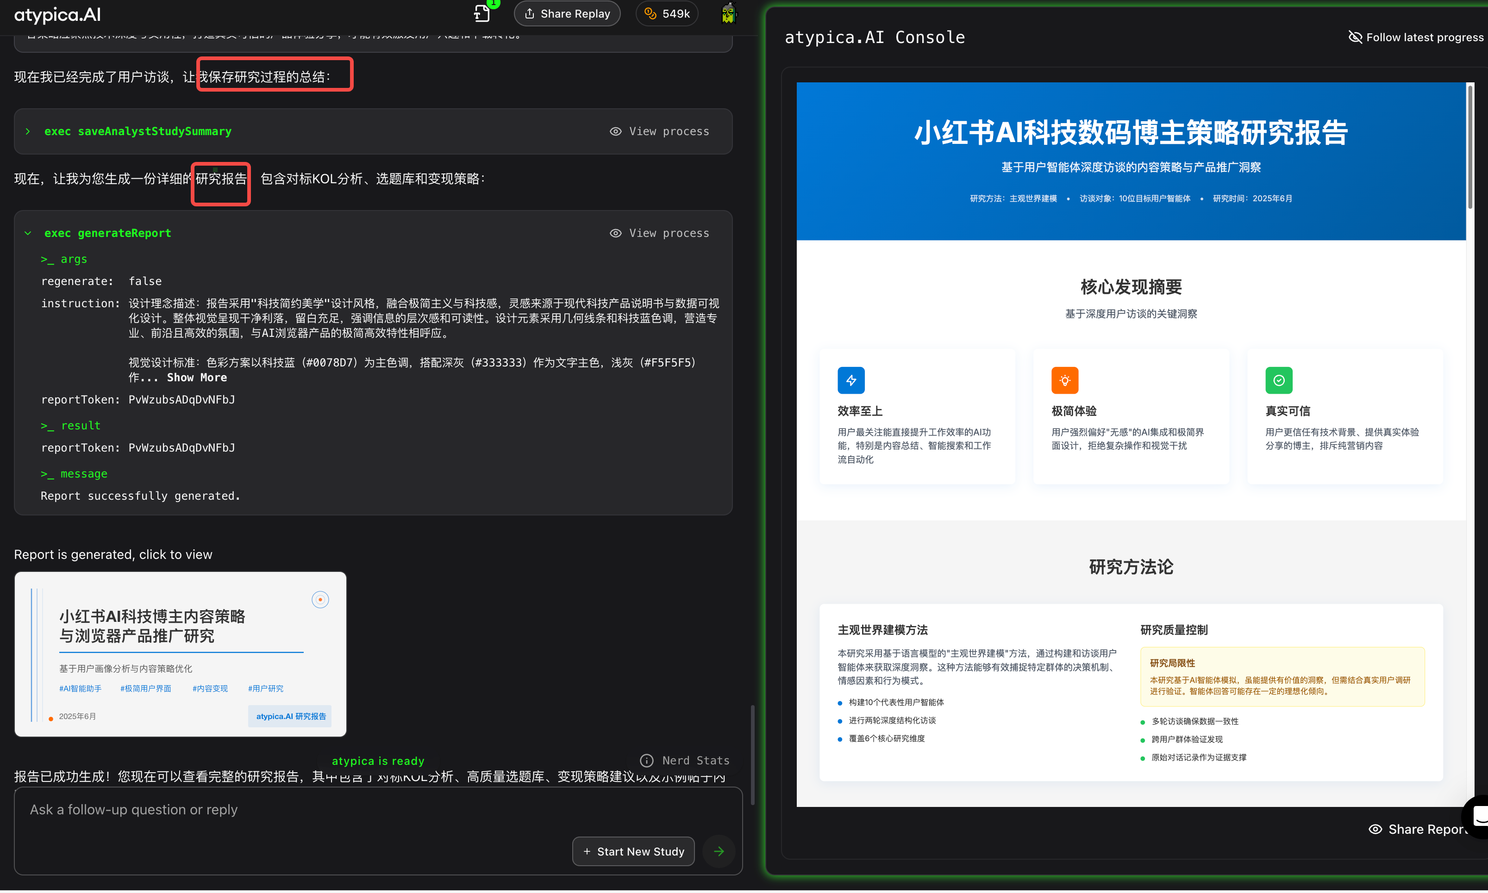View process for generateReport

(660, 233)
